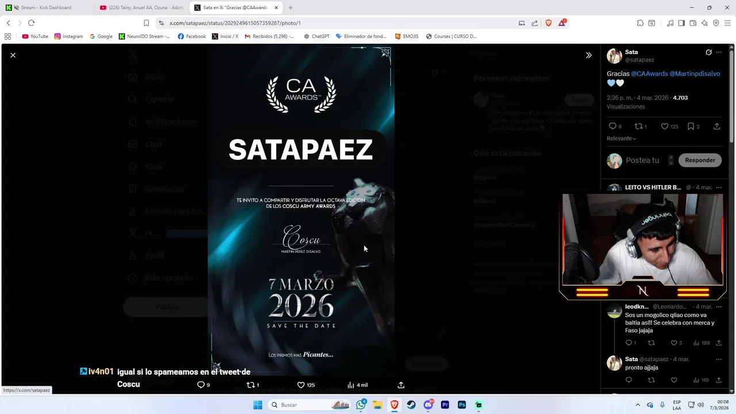The width and height of the screenshot is (736, 414).
Task: Repost using the sidebar repost icon
Action: click(638, 126)
